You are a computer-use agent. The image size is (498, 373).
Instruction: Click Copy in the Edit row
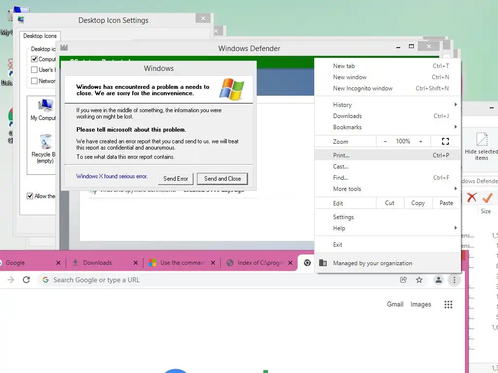tap(418, 203)
